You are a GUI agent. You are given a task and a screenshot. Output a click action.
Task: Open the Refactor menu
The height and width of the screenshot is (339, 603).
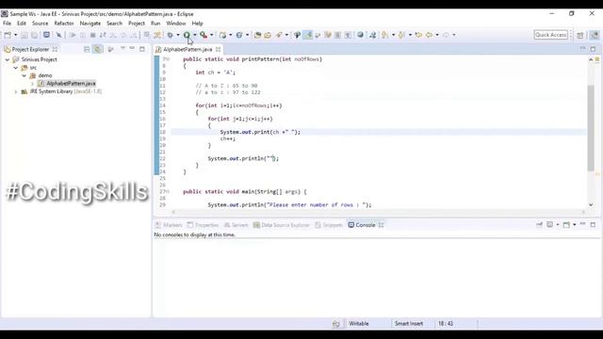[x=64, y=24]
